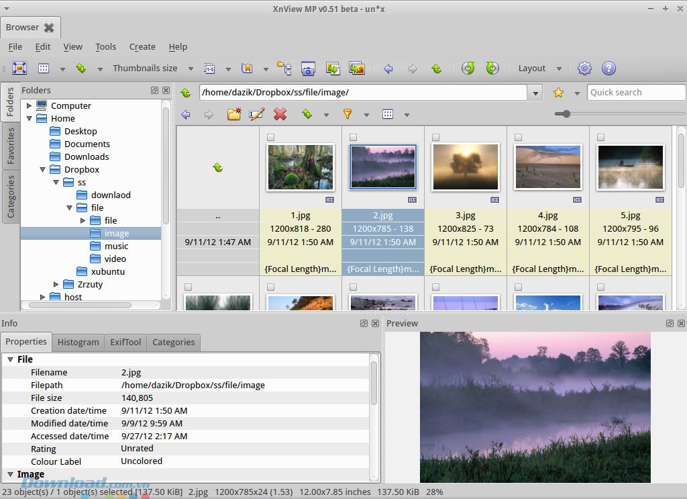The height and width of the screenshot is (499, 687).
Task: Switch to the Histogram tab
Action: [78, 342]
